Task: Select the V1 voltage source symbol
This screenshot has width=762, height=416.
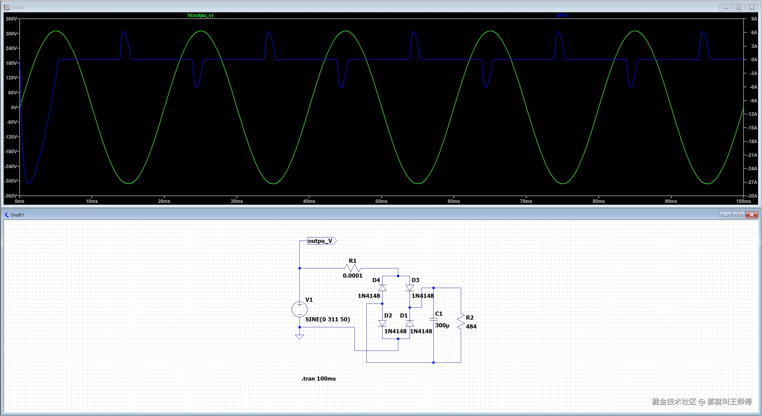Action: pos(299,309)
